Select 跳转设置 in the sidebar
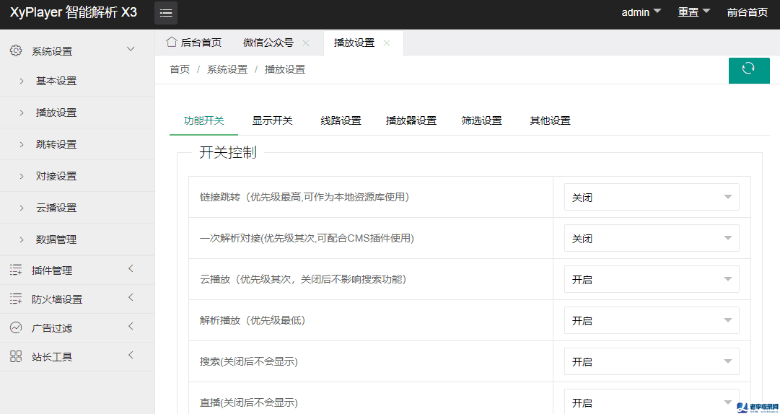This screenshot has height=414, width=780. coord(56,144)
